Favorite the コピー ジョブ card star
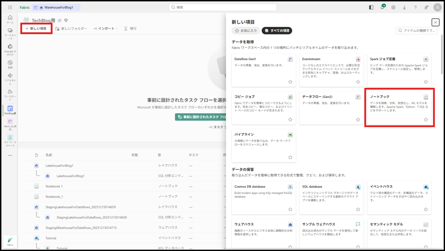 click(290, 120)
